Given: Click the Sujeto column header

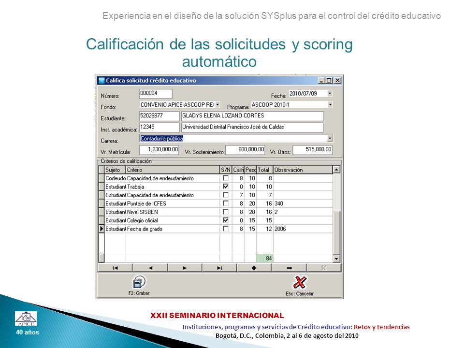Looking at the screenshot, I should [115, 170].
